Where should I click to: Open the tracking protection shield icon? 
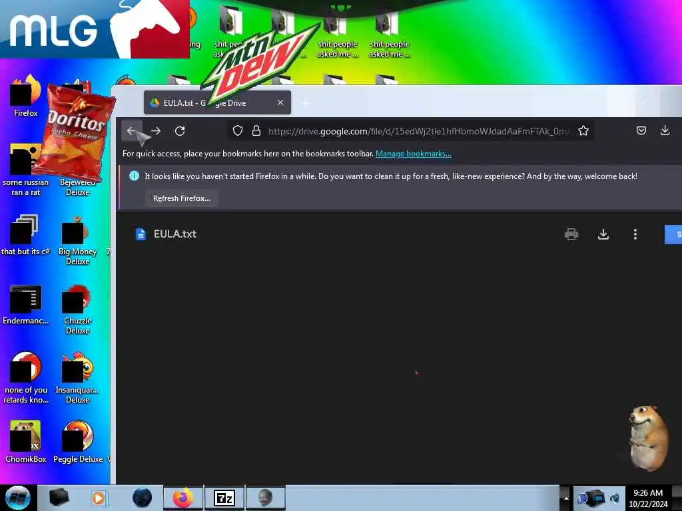pos(238,131)
